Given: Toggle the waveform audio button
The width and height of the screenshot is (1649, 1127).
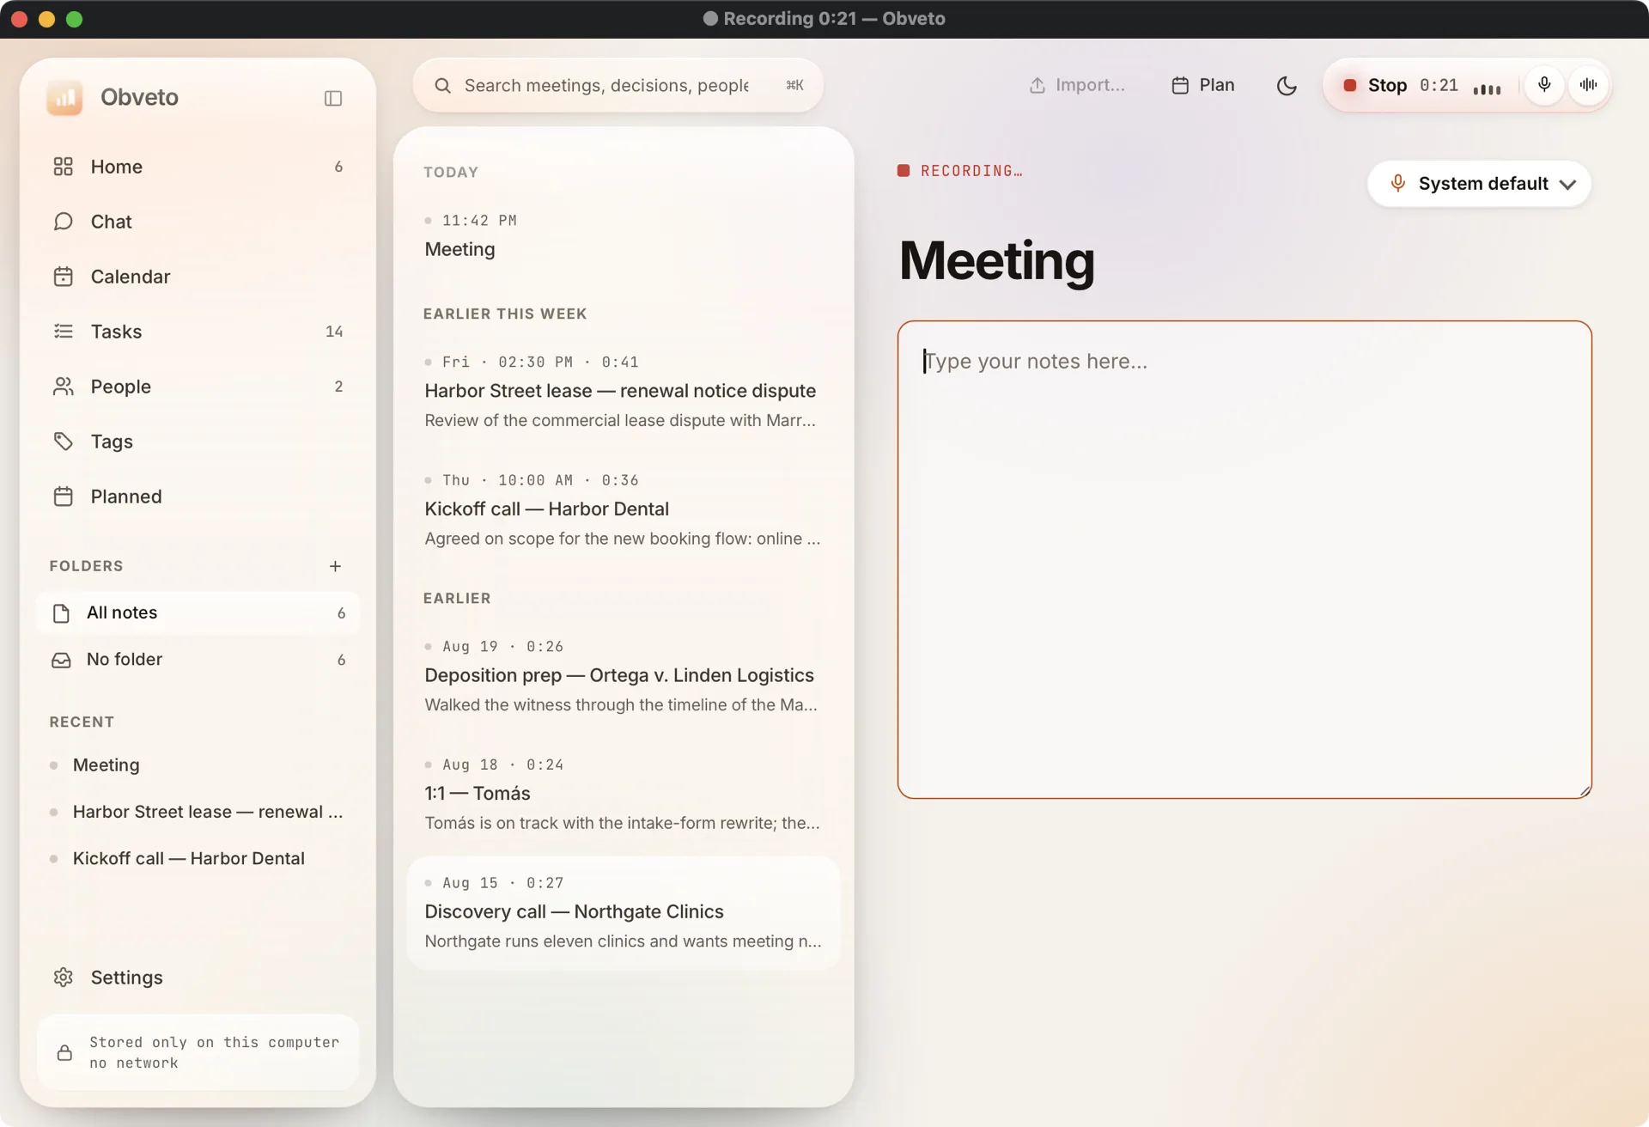Looking at the screenshot, I should [1588, 85].
